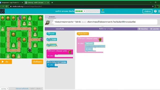Viewport: 160px width, 90px height.
Task: Select the current level 5 bubble
Action: (x=84, y=11)
